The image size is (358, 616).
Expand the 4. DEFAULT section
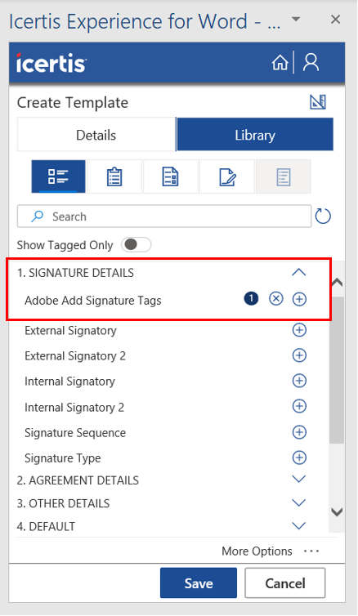[x=298, y=525]
